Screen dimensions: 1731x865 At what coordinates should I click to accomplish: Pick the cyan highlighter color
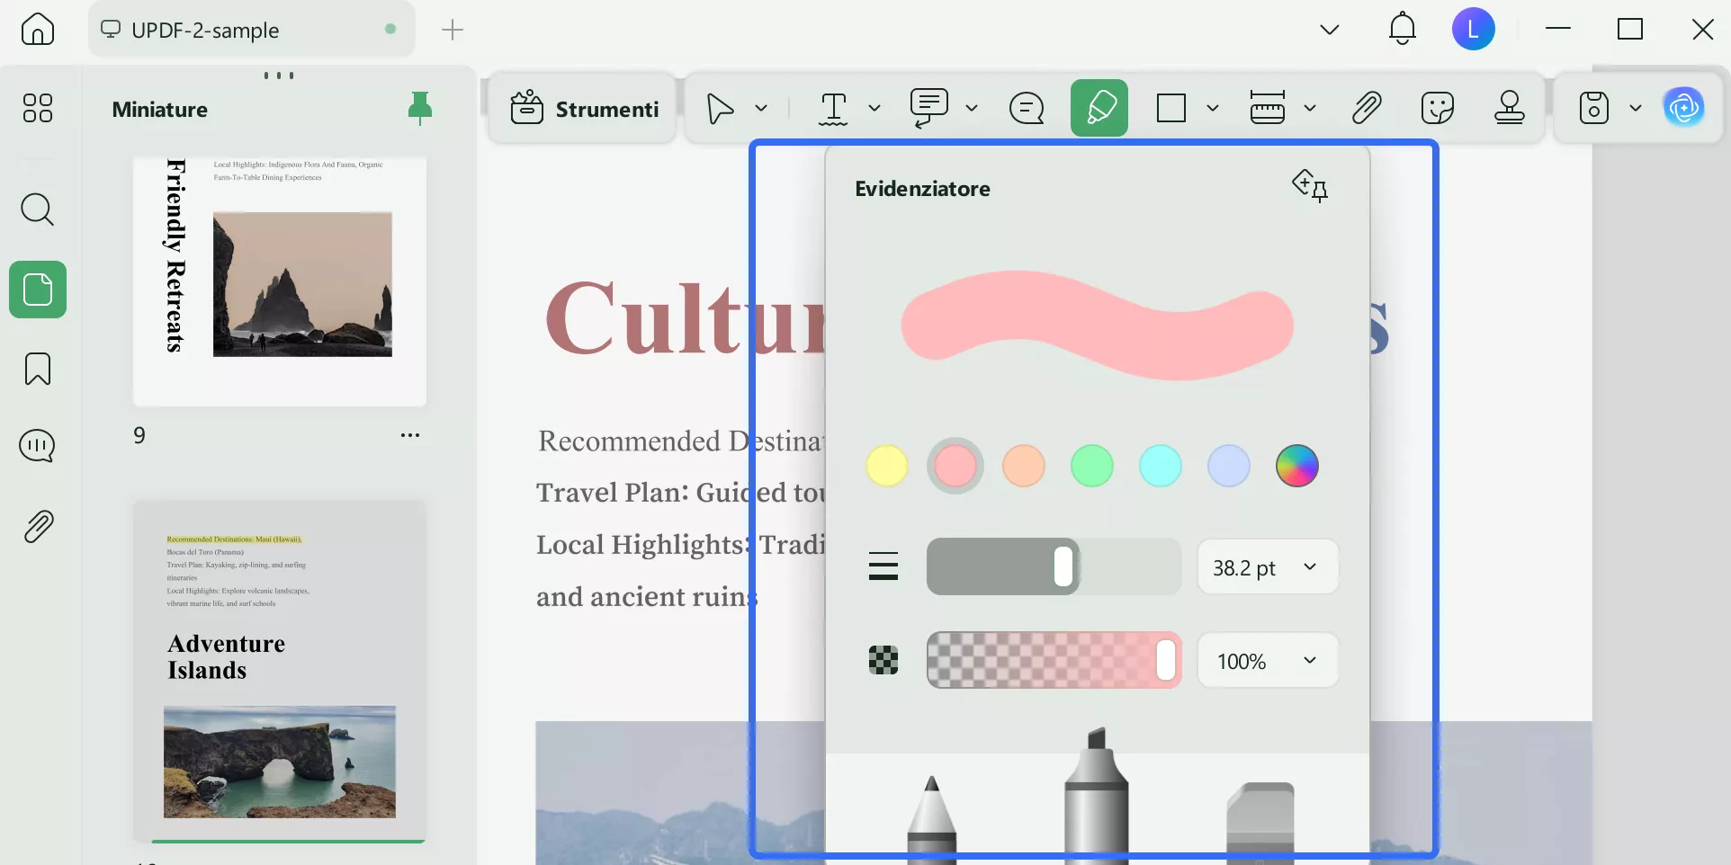coord(1161,466)
